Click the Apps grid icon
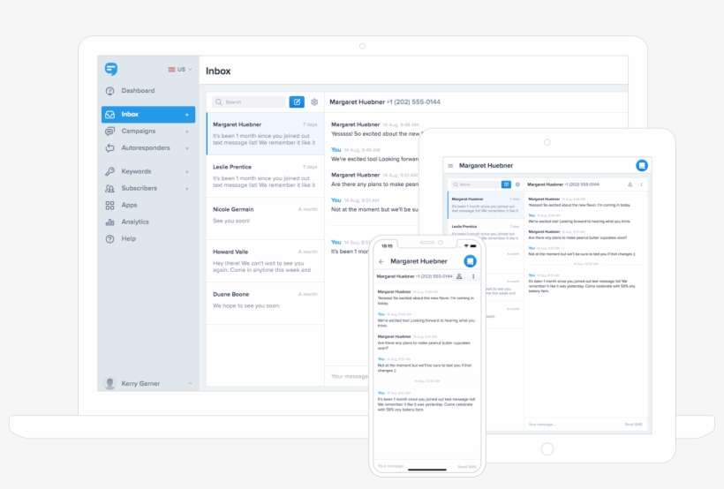Viewport: 724px width, 489px height. point(109,206)
